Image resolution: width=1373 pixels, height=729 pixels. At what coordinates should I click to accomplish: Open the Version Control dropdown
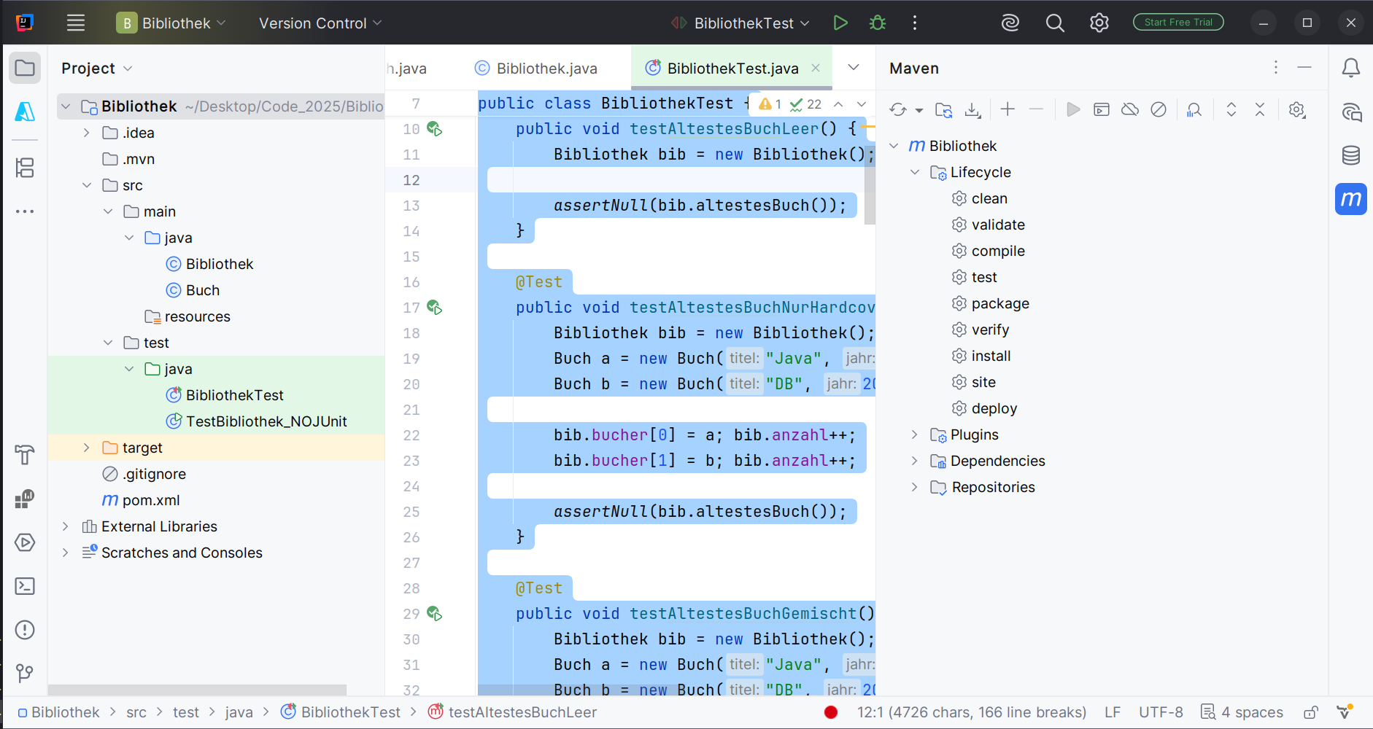tap(320, 23)
